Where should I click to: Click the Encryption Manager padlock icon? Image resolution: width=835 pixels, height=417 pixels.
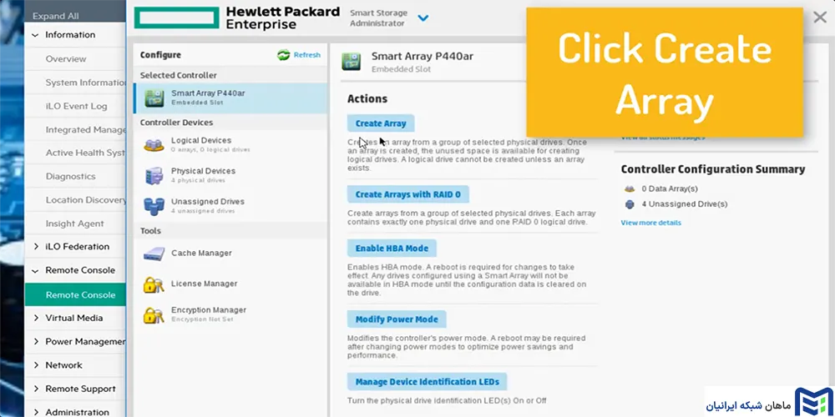pyautogui.click(x=154, y=315)
